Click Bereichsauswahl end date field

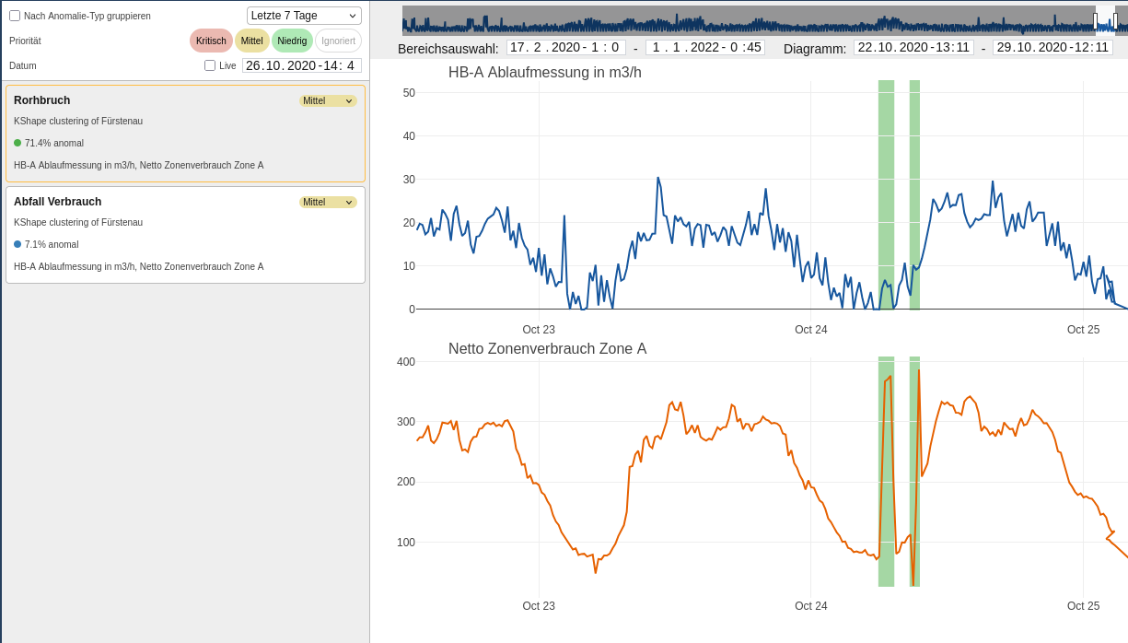click(x=705, y=48)
